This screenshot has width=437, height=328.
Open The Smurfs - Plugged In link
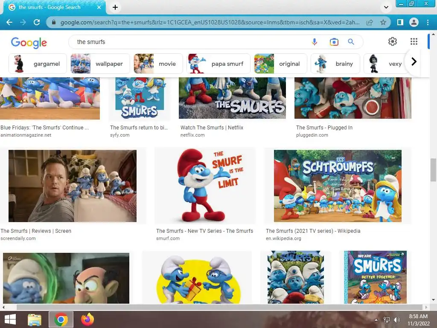pos(324,128)
